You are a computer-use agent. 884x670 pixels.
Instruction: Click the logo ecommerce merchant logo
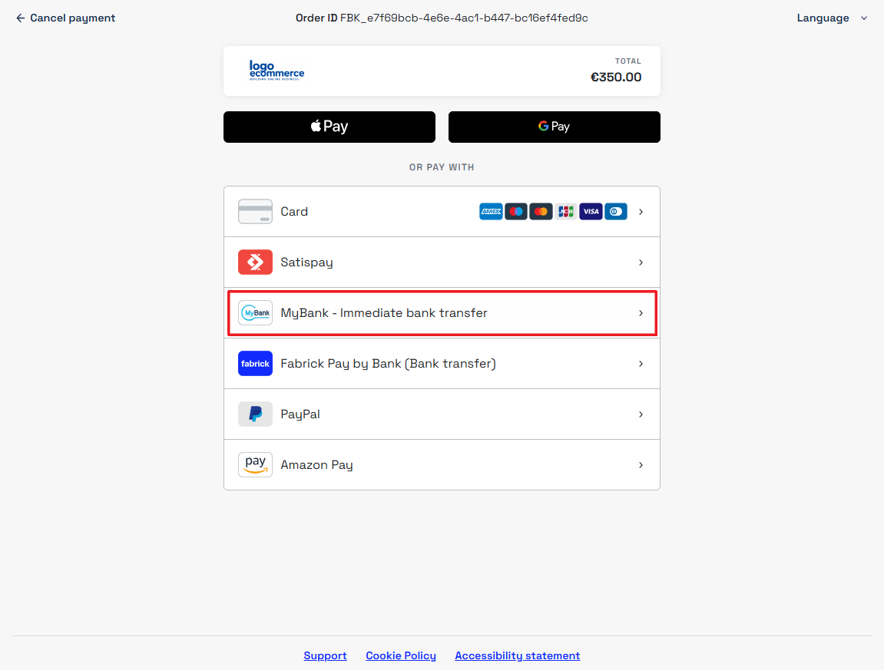pos(276,71)
